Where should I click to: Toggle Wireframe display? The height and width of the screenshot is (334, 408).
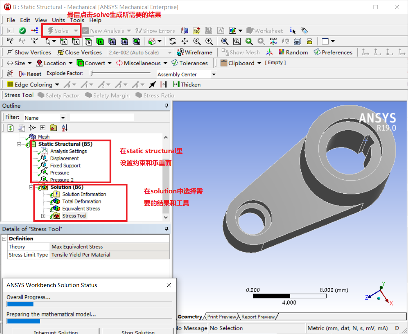click(194, 52)
